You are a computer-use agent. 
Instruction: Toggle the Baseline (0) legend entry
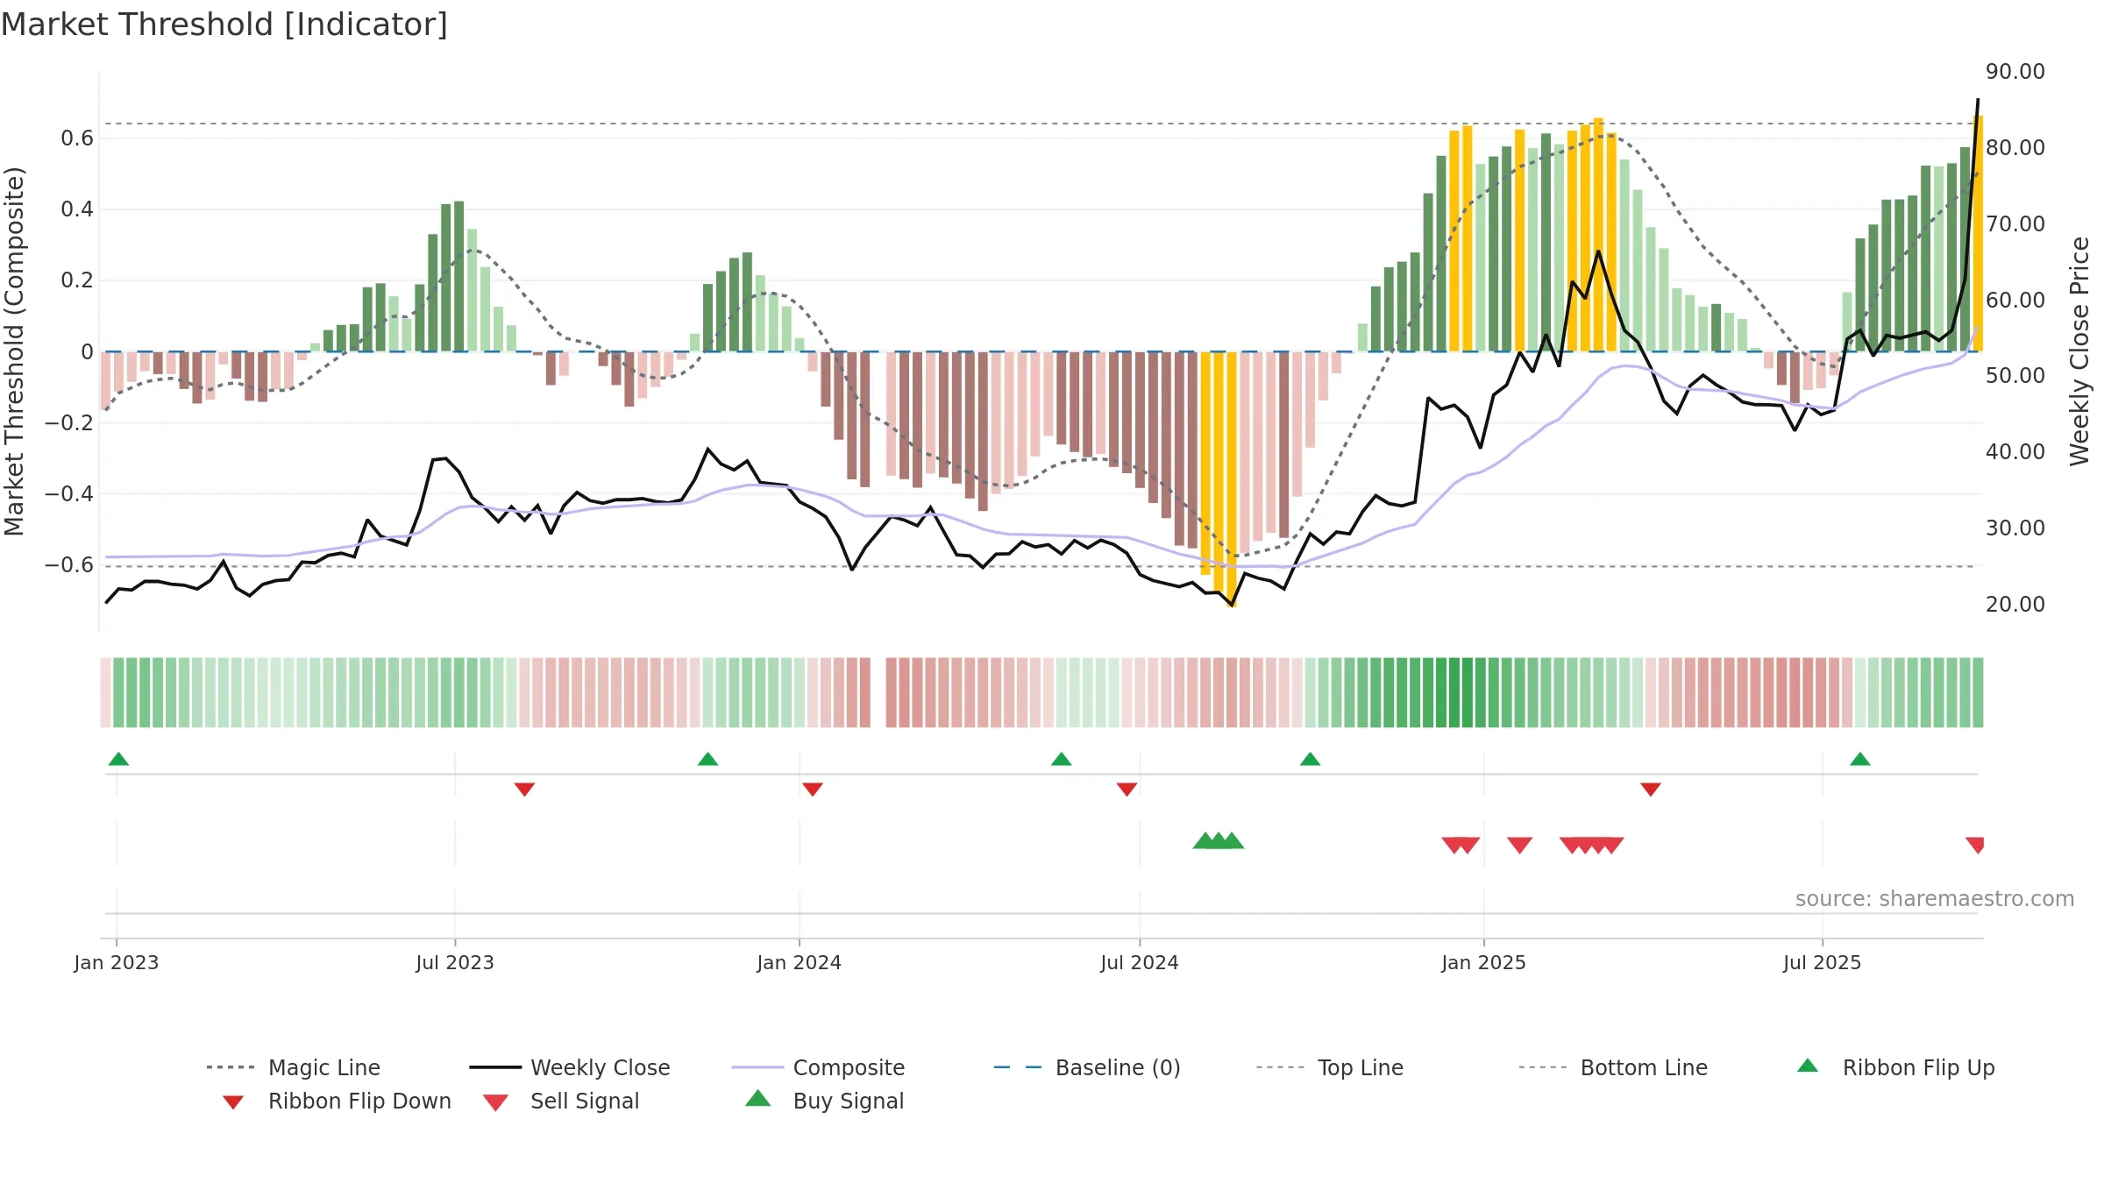pos(1087,1067)
